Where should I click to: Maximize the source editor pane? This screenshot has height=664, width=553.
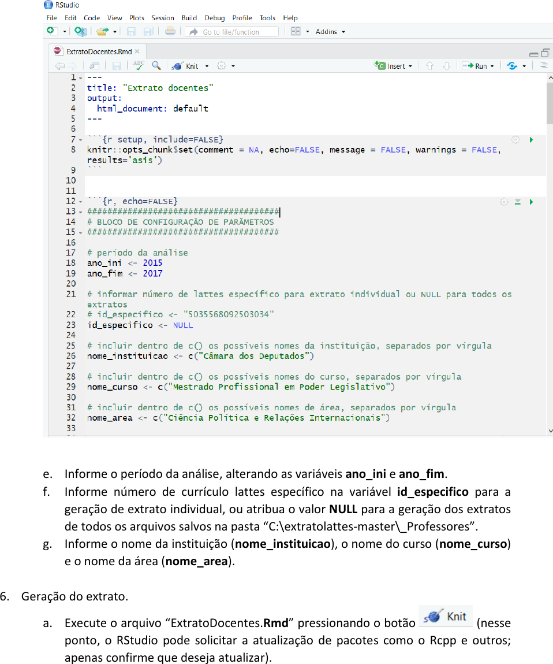[x=545, y=53]
